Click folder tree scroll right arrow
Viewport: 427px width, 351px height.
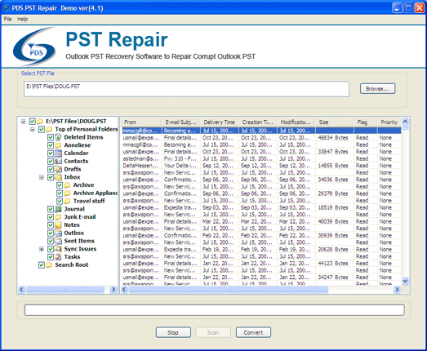pyautogui.click(x=113, y=290)
